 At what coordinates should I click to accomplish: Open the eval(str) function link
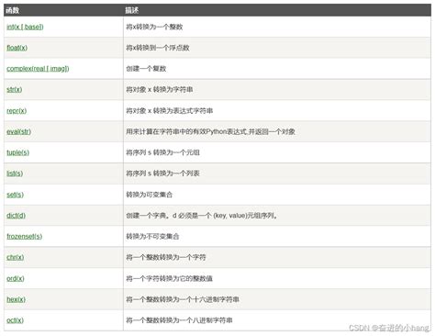(19, 131)
